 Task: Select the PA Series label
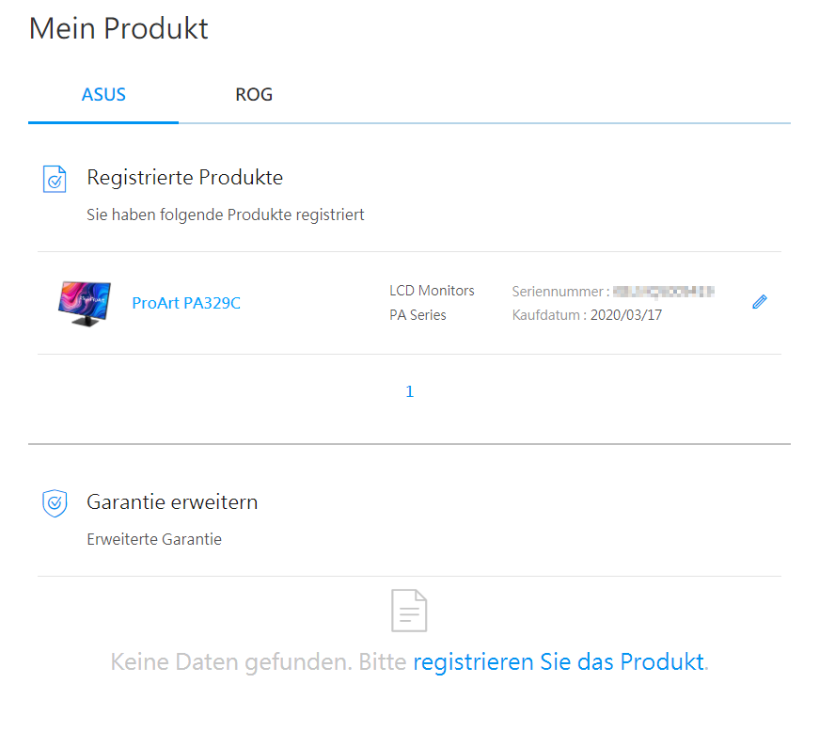[417, 315]
